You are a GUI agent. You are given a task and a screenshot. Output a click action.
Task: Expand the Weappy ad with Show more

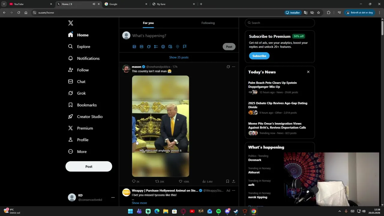pyautogui.click(x=139, y=203)
